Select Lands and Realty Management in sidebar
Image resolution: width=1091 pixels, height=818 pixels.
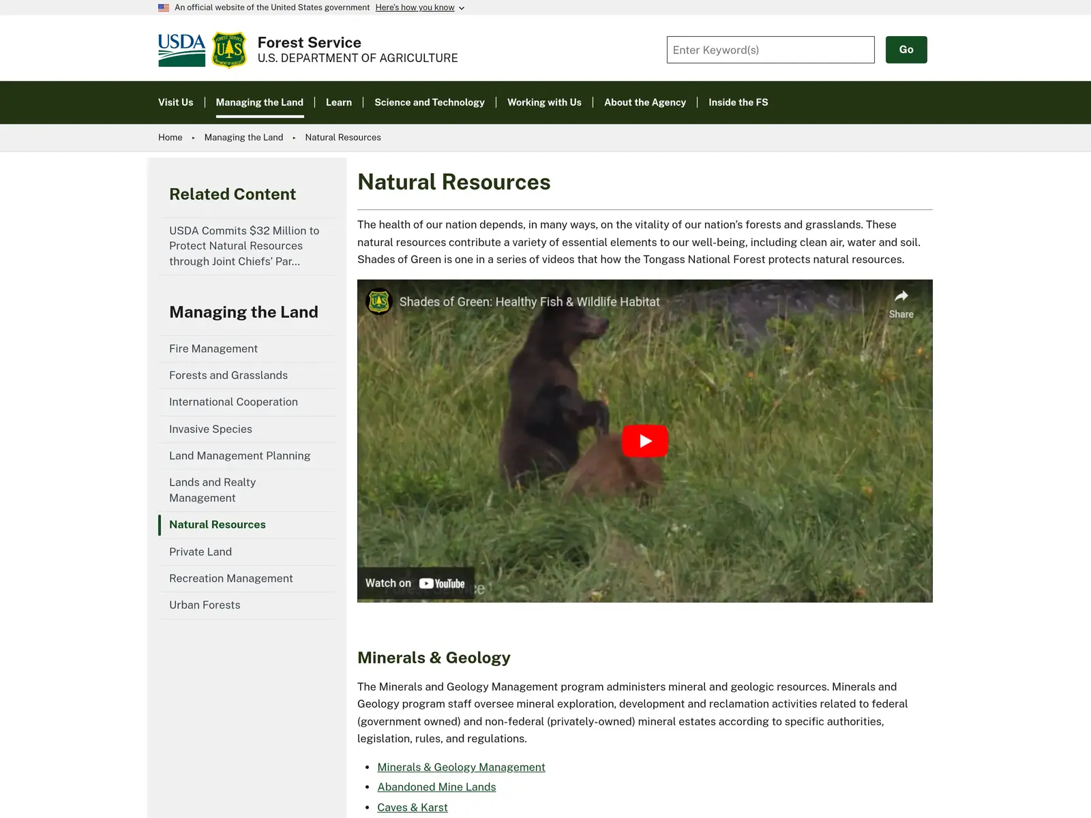pyautogui.click(x=247, y=490)
